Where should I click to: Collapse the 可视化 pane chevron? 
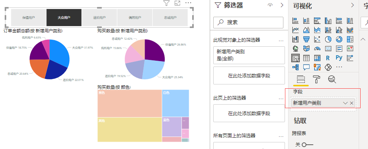352,5
